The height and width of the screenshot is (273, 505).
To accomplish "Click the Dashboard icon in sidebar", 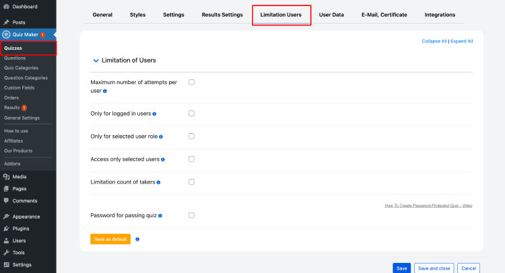I will pyautogui.click(x=6, y=7).
